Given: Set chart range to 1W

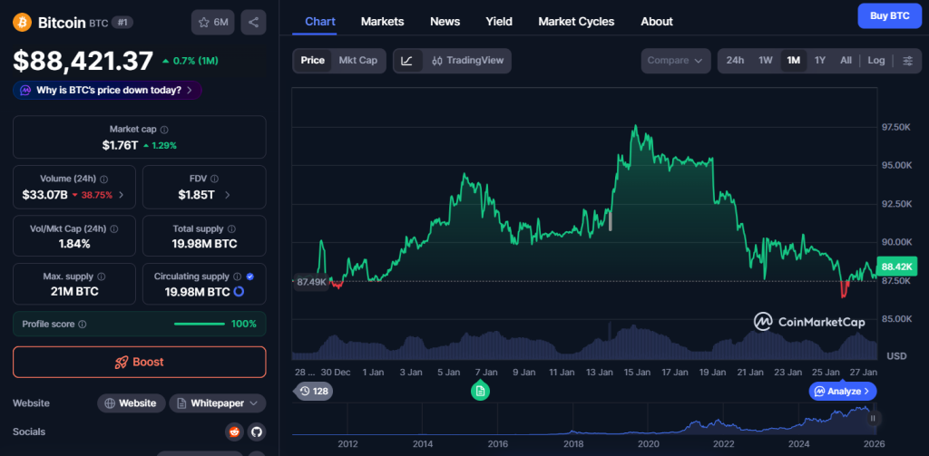Looking at the screenshot, I should click(x=766, y=61).
